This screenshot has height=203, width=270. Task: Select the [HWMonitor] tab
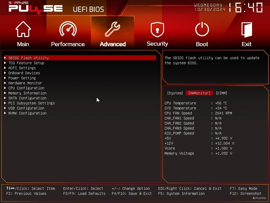(x=199, y=93)
